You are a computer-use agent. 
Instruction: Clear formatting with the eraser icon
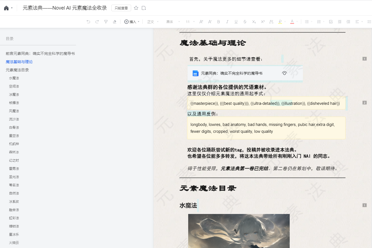[x=114, y=21]
